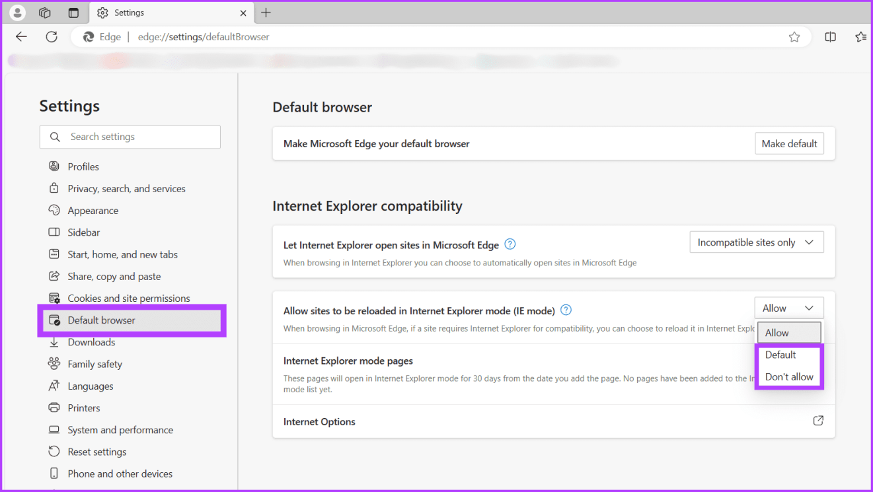The height and width of the screenshot is (492, 873).
Task: Click the Family safety sidebar icon
Action: coord(56,364)
